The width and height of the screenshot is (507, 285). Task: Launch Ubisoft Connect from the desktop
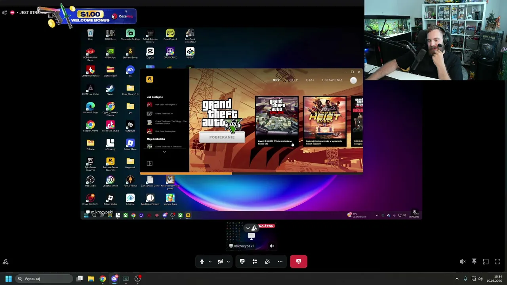click(x=111, y=181)
